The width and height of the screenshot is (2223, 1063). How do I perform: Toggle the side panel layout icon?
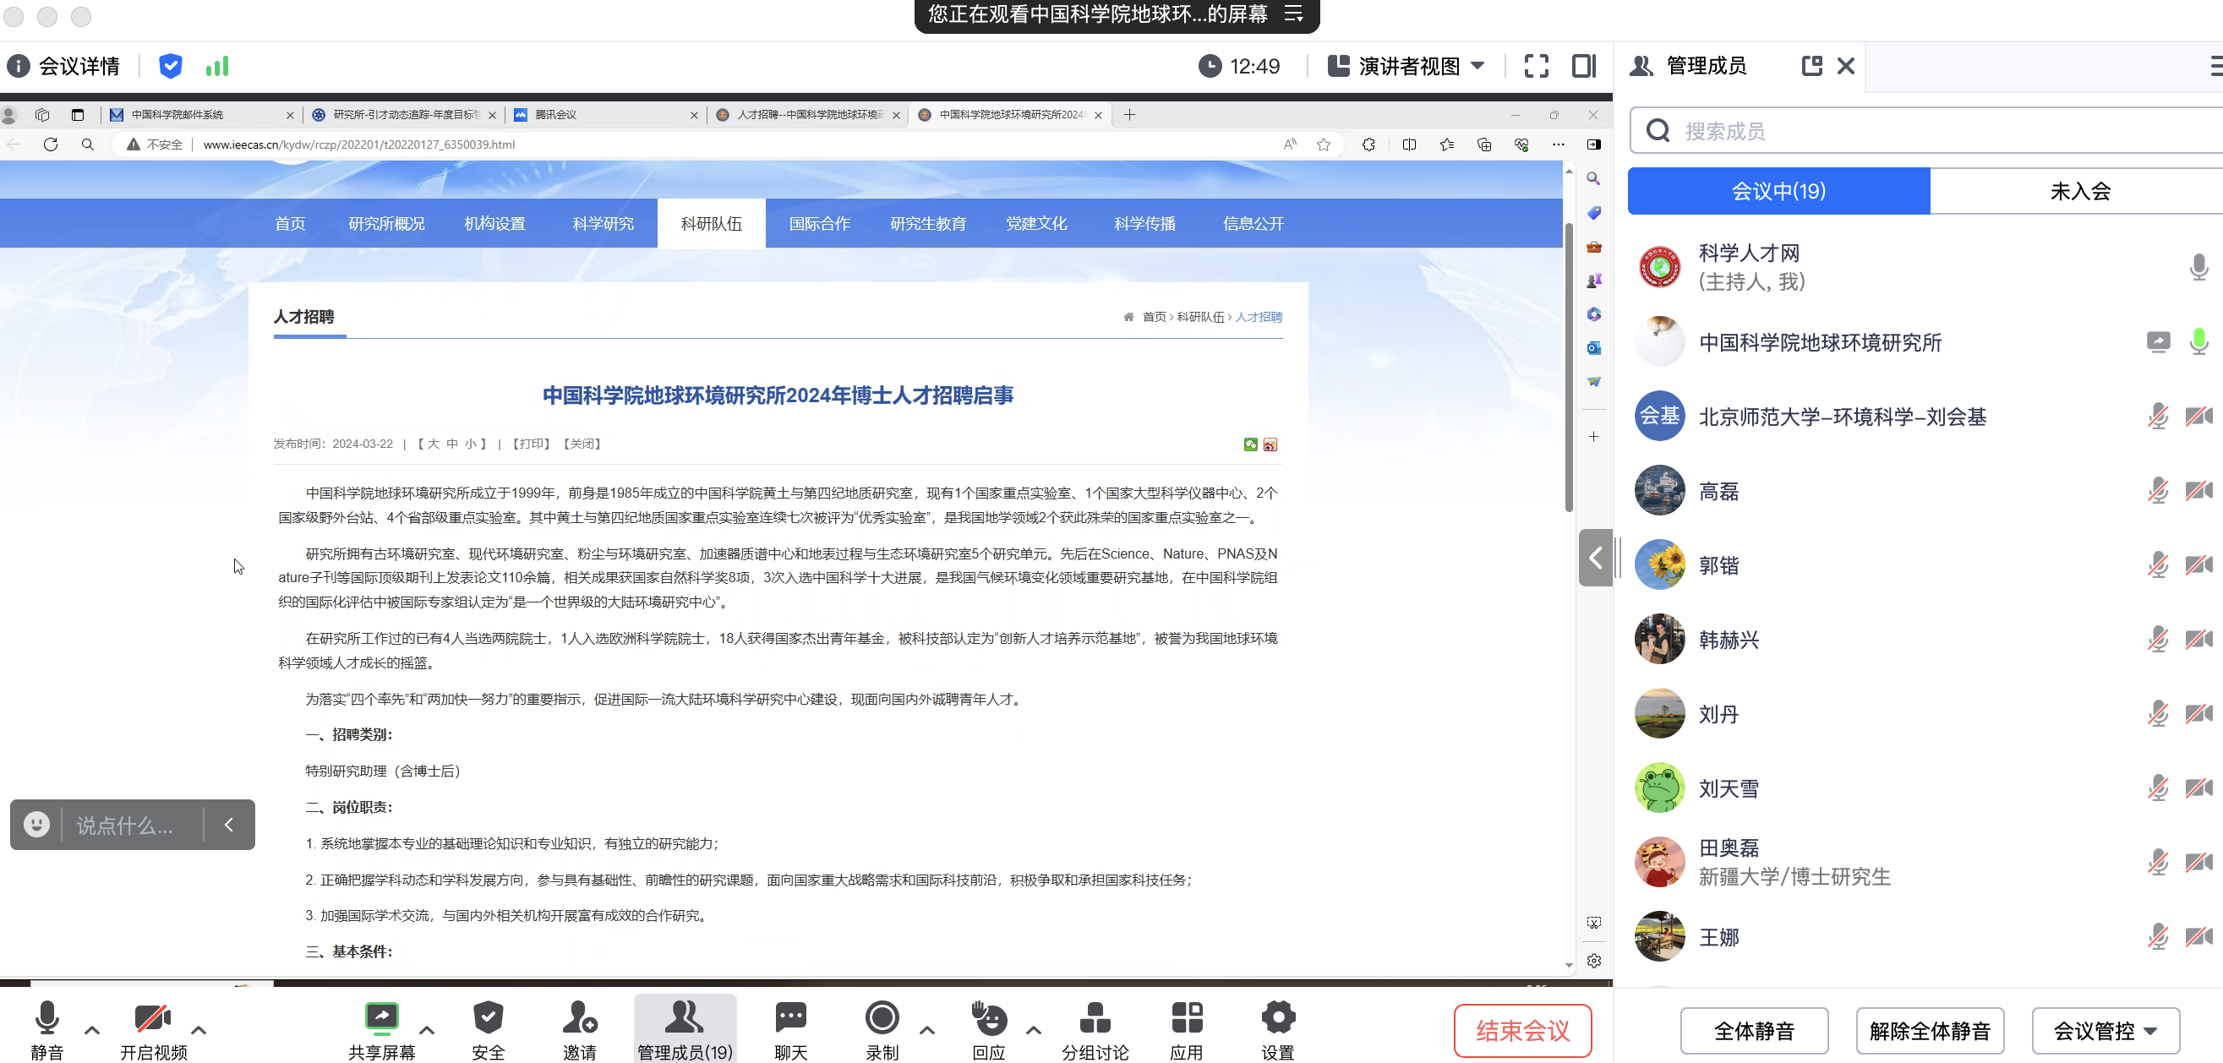tap(1583, 67)
